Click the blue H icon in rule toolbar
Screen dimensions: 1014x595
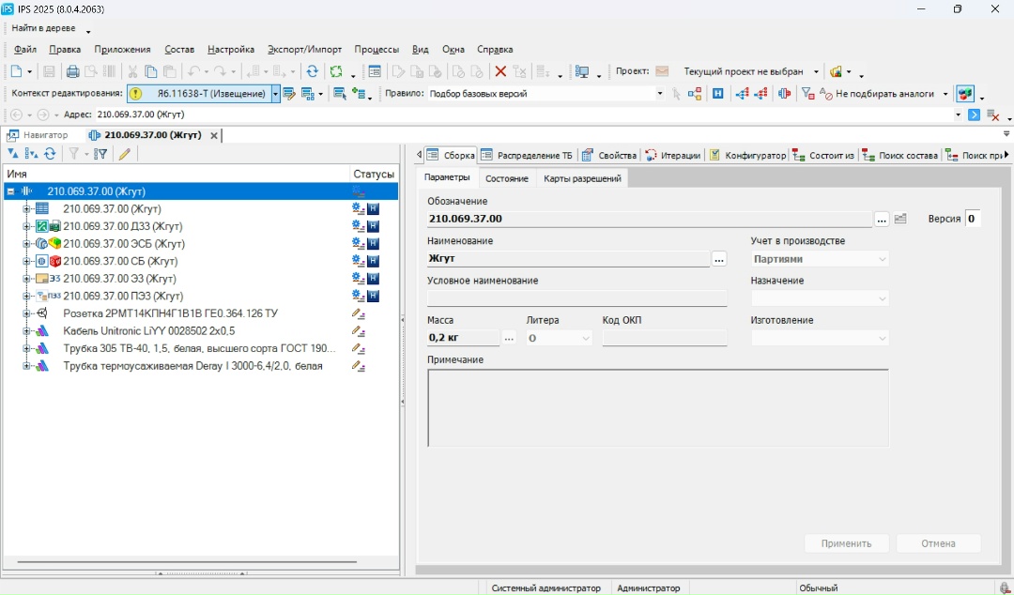point(717,94)
